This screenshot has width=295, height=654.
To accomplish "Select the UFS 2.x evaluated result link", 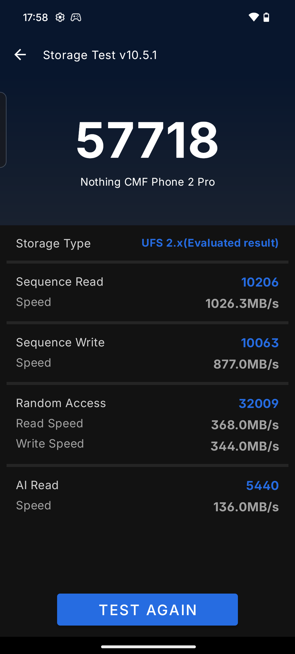I will pos(210,243).
